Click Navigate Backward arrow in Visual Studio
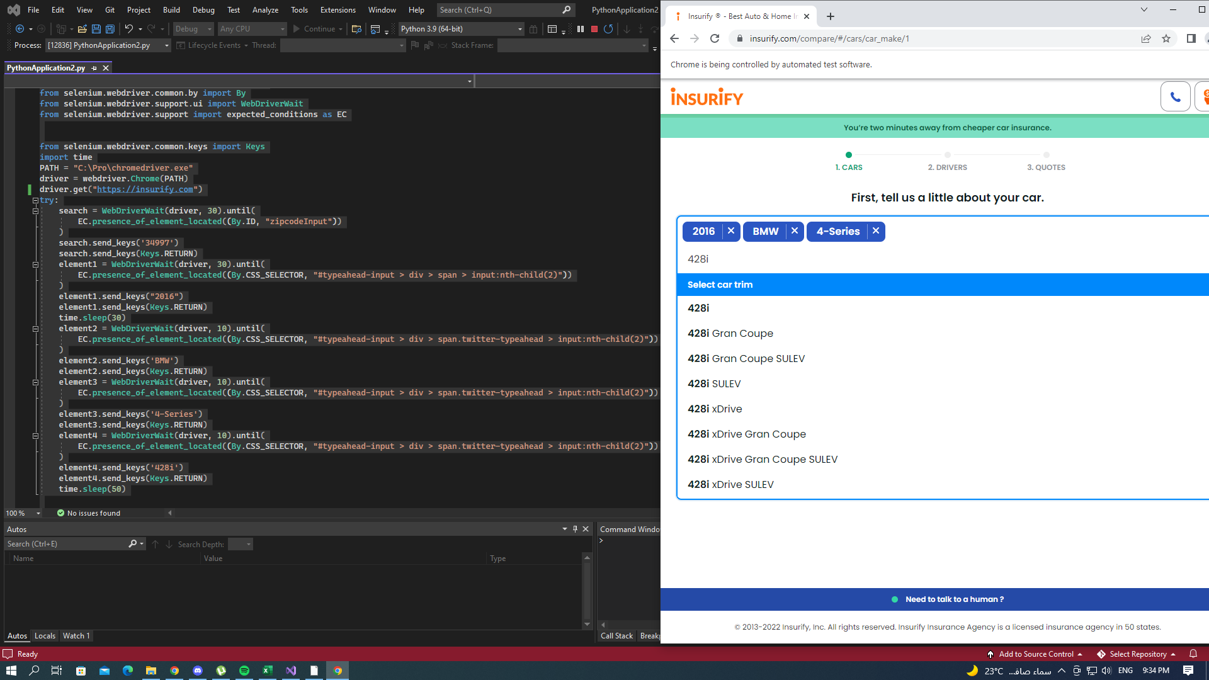The width and height of the screenshot is (1209, 680). 20,29
